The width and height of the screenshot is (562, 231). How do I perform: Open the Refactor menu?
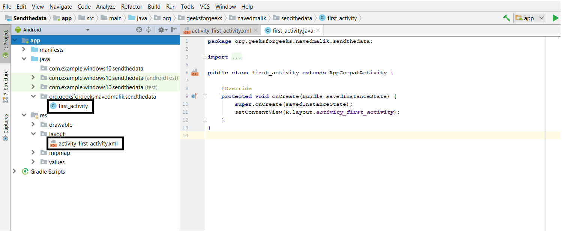pyautogui.click(x=132, y=6)
